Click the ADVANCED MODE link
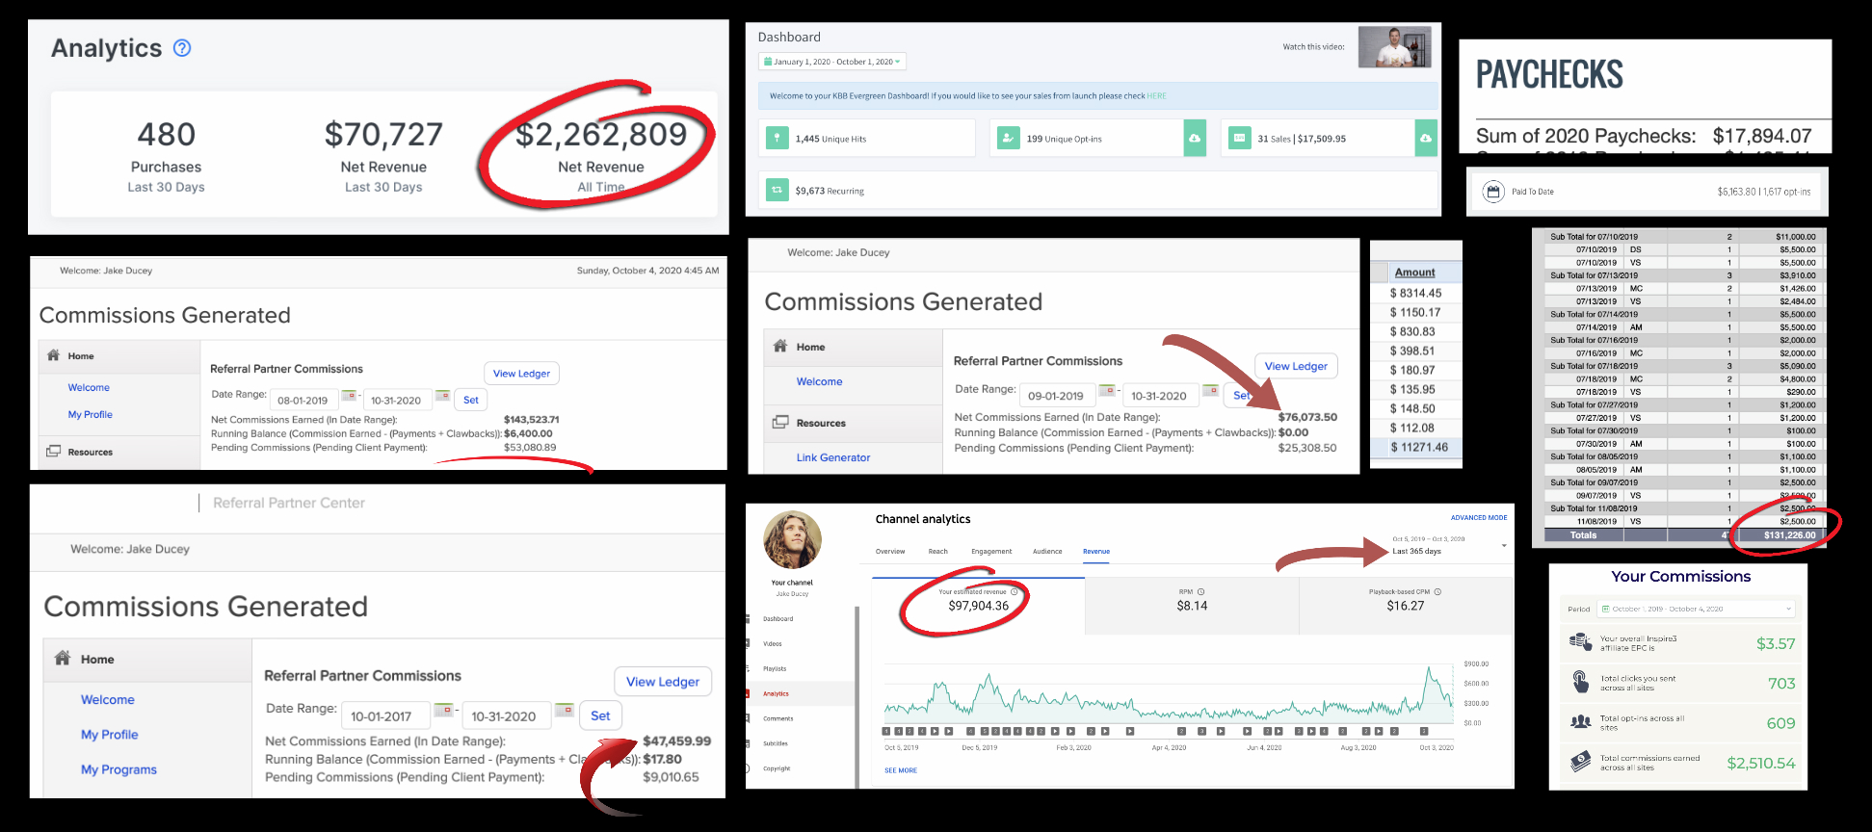 click(x=1478, y=518)
